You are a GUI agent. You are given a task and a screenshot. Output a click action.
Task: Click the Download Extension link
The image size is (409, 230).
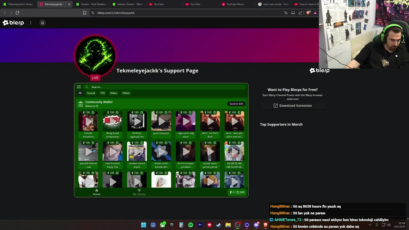pyautogui.click(x=292, y=105)
